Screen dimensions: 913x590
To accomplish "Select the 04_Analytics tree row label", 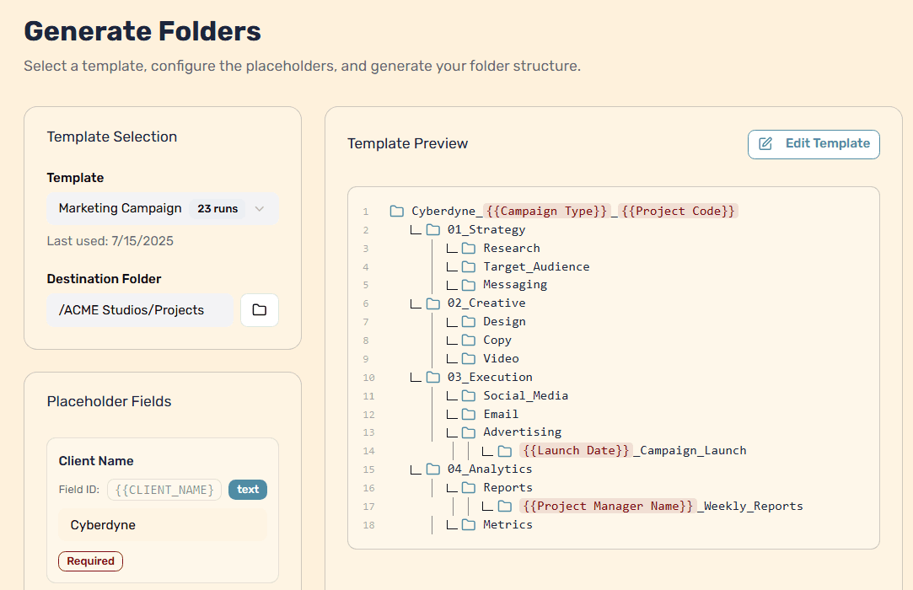I will coord(490,469).
